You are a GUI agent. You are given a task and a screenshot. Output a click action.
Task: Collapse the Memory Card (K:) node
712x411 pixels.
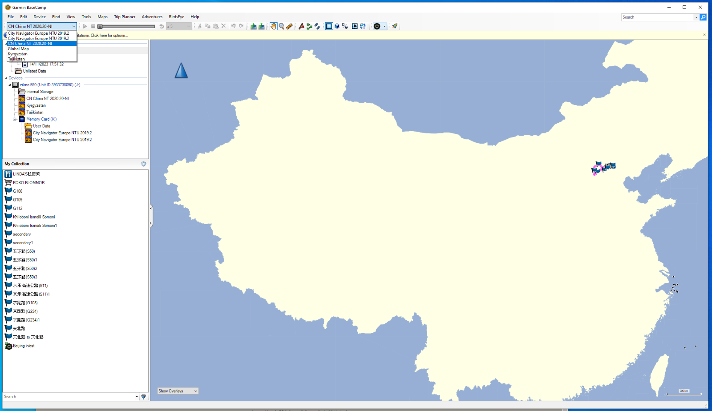15,119
